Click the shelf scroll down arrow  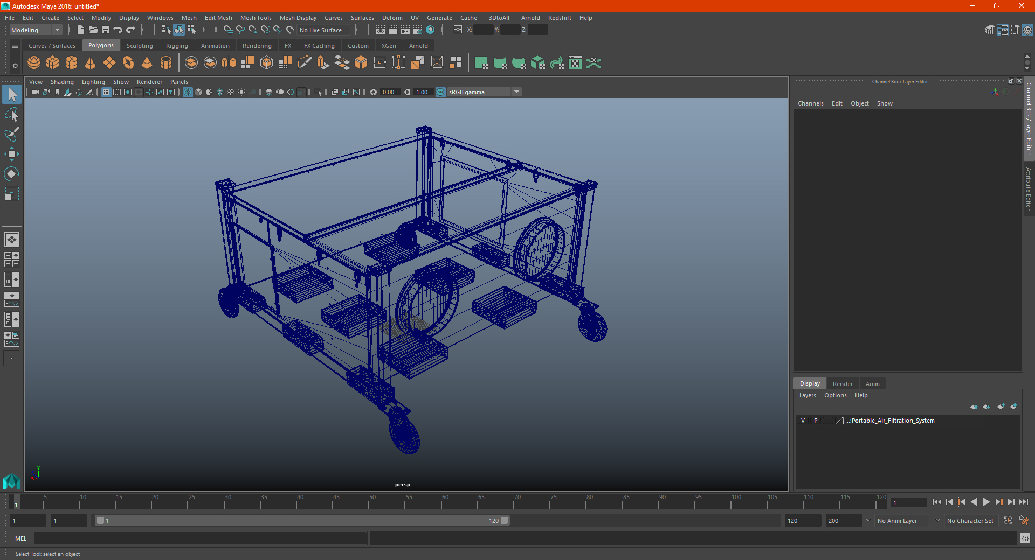(x=1027, y=69)
